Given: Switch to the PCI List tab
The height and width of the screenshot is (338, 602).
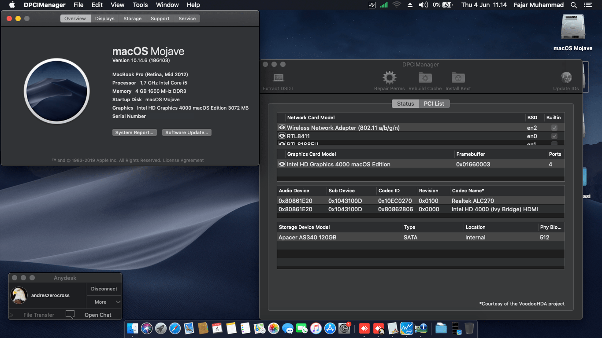Looking at the screenshot, I should tap(434, 103).
